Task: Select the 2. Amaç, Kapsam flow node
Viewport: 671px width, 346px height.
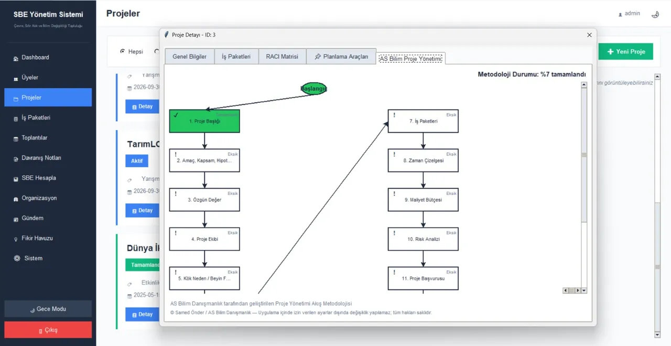Action: [x=204, y=160]
